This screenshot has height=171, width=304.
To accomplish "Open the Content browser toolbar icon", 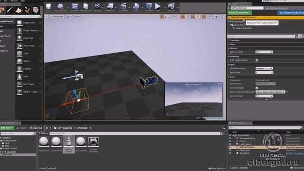I will click(75, 8).
